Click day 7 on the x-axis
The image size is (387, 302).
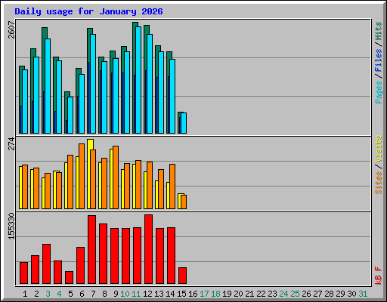tap(93, 294)
